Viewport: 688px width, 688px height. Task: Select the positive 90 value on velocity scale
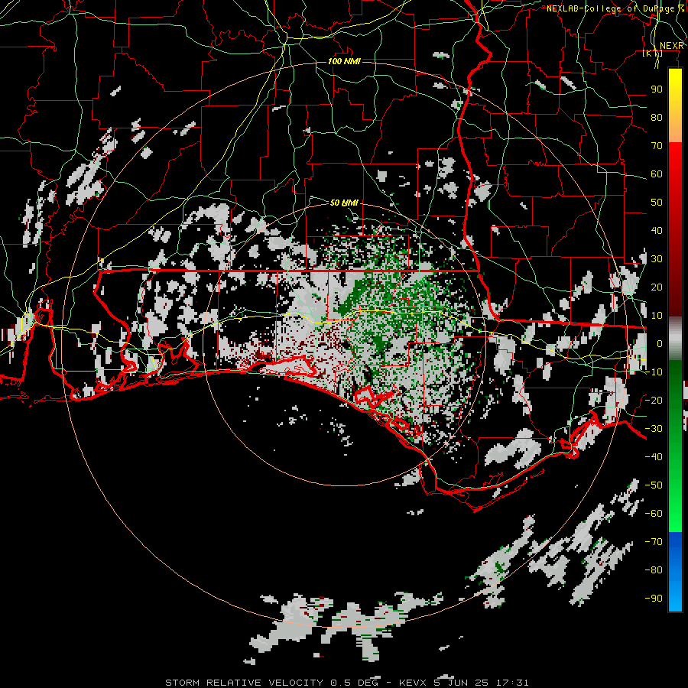click(657, 89)
